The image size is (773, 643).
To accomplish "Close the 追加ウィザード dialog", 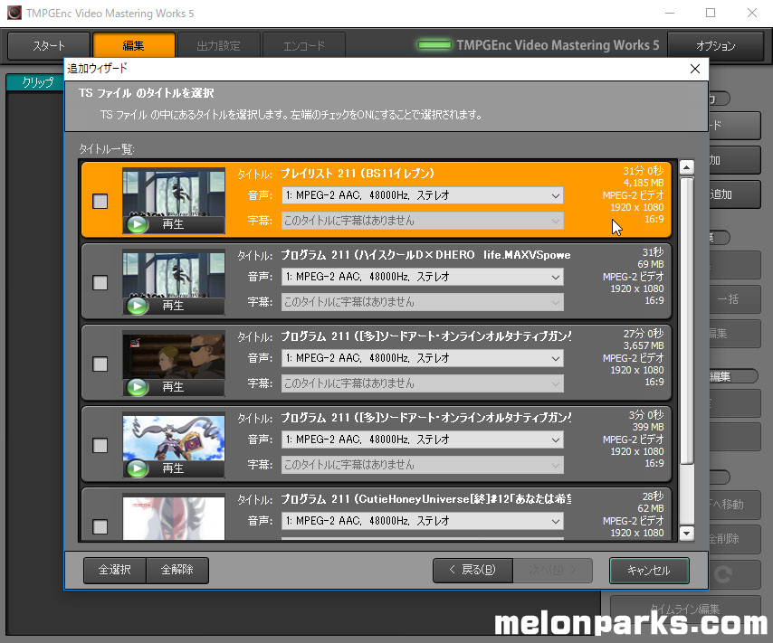I will [695, 69].
